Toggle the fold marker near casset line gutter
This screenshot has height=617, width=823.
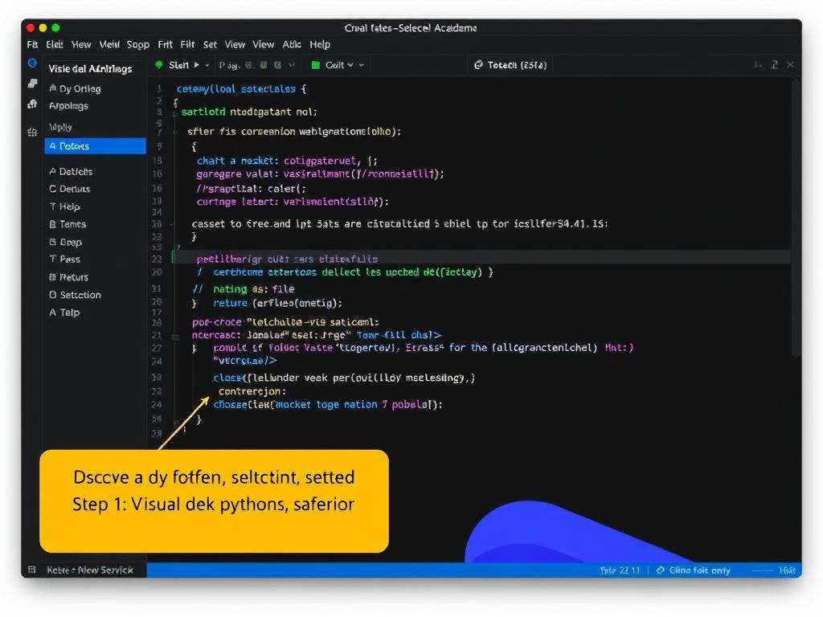coord(172,224)
